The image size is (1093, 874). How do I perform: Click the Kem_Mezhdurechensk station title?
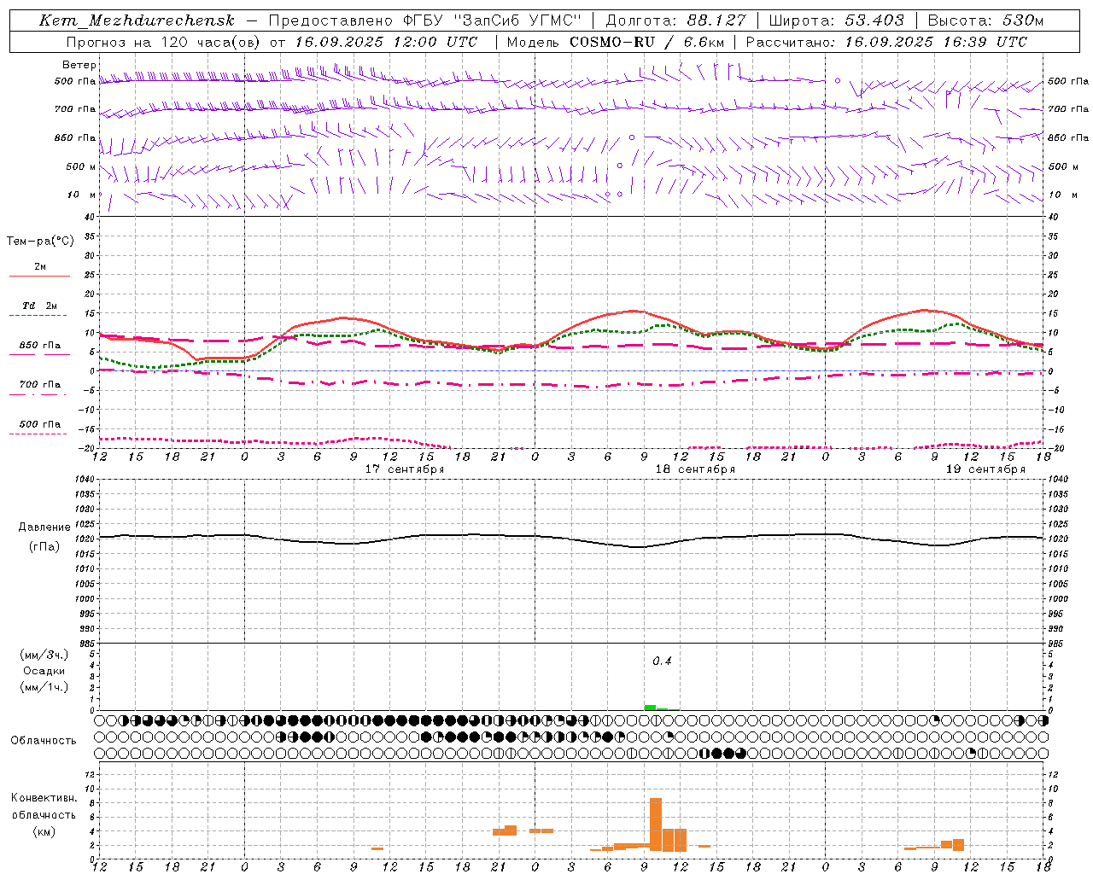point(137,20)
